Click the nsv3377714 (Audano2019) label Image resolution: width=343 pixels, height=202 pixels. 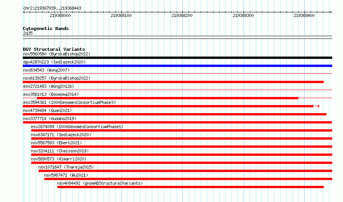tap(50, 119)
